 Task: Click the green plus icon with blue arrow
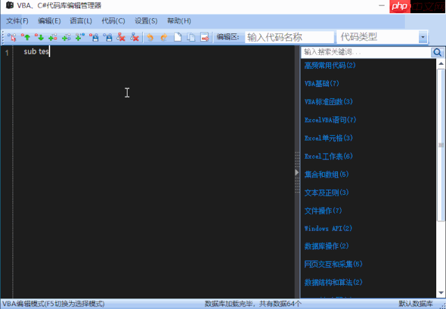tap(80, 37)
